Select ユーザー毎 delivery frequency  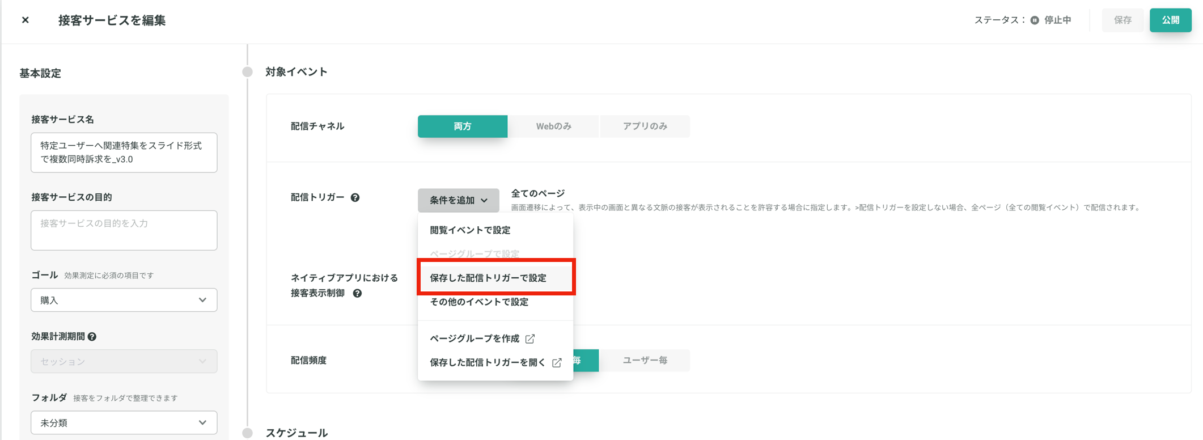(645, 361)
